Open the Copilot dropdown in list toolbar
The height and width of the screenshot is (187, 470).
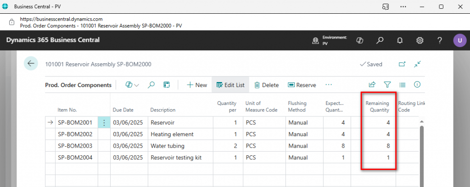[132, 85]
